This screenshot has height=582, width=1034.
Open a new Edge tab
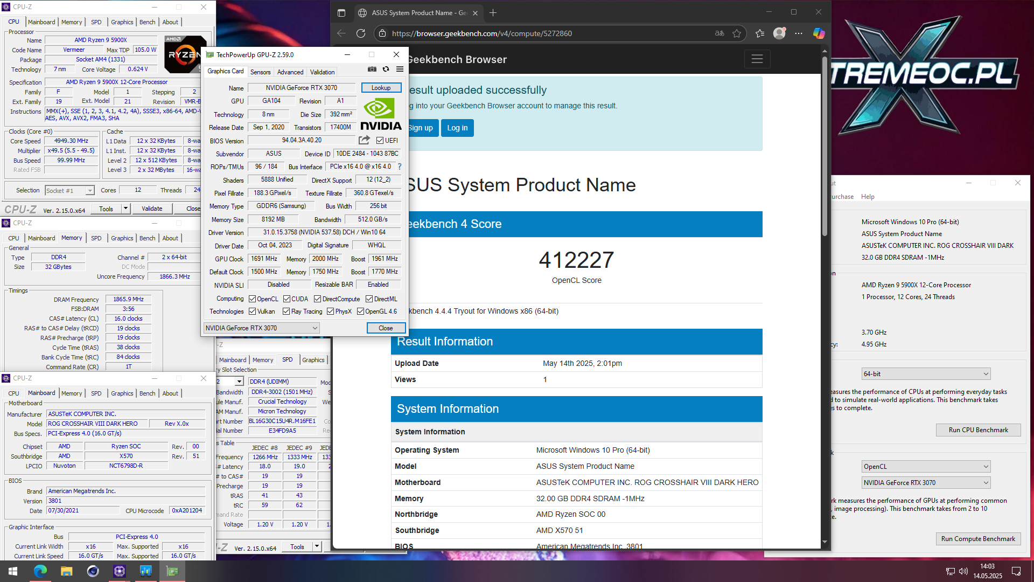click(x=493, y=13)
